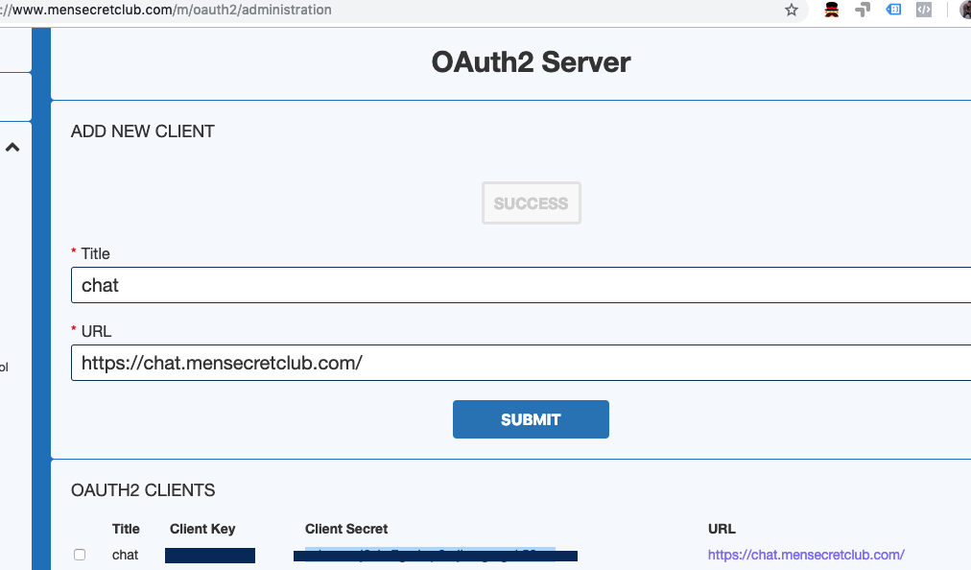Screen dimensions: 971x570
Task: Focus the Title input field
Action: [518, 285]
